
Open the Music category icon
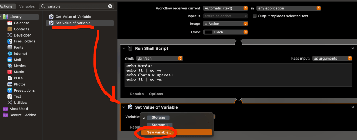click(x=10, y=72)
